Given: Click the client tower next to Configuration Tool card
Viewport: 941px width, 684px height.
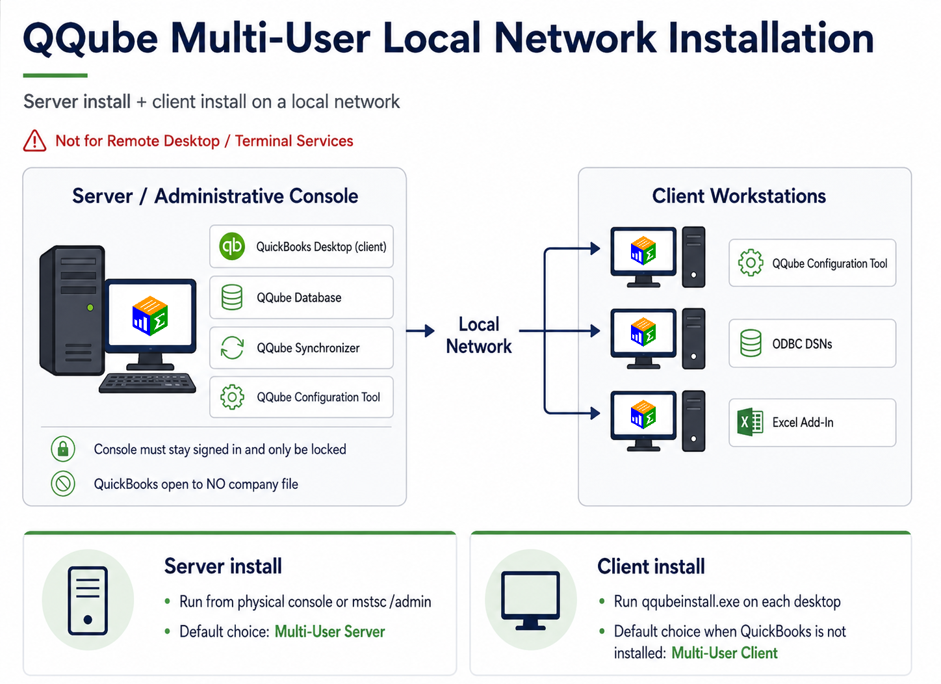Looking at the screenshot, I should 693,257.
